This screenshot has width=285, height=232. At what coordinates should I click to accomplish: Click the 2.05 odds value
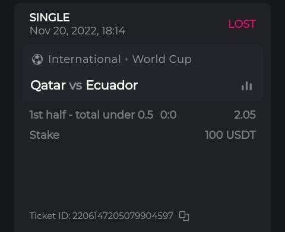(x=245, y=115)
